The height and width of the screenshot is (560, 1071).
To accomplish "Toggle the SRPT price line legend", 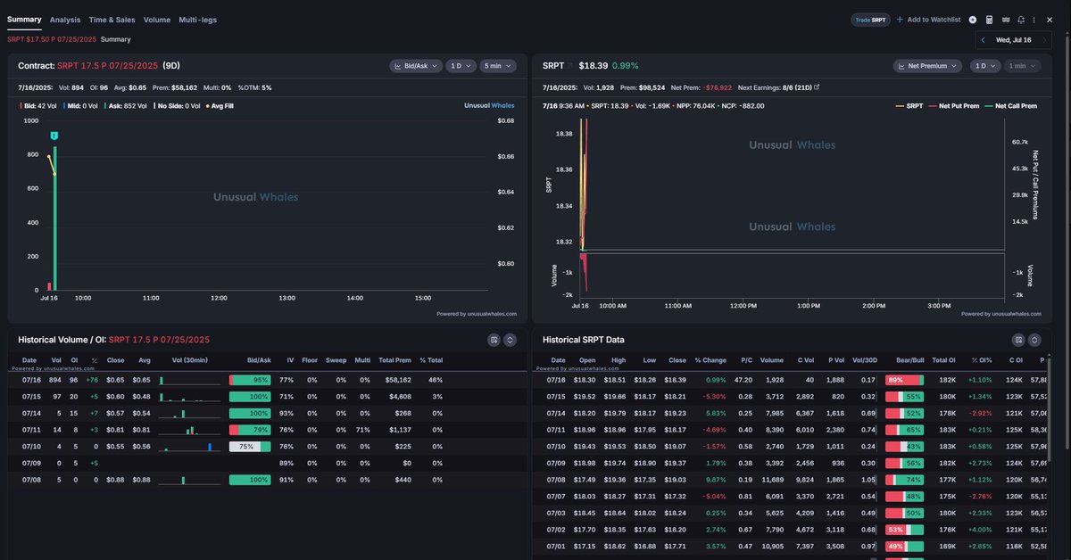I will pyautogui.click(x=910, y=105).
